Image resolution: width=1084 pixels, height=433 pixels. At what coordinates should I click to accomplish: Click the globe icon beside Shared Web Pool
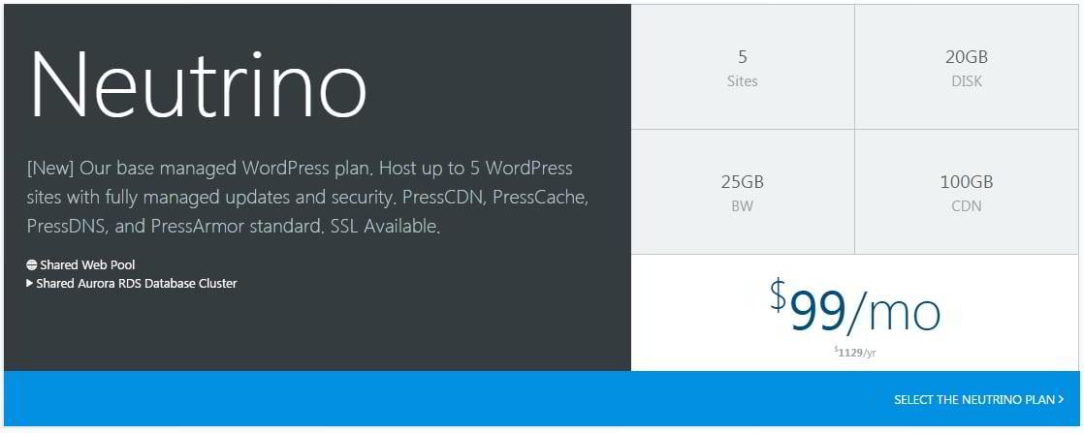[x=32, y=264]
